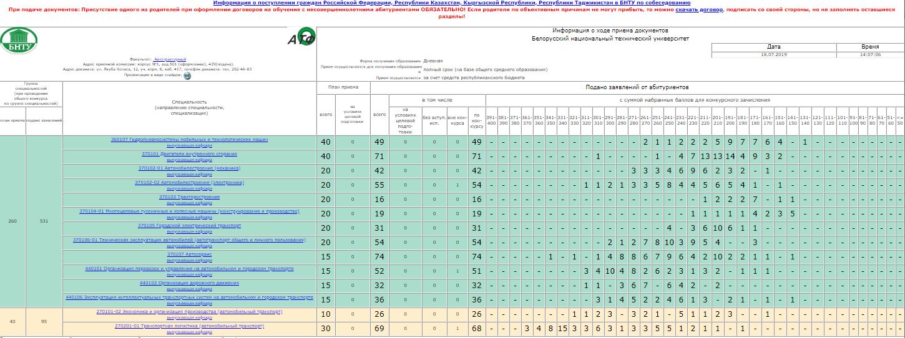Click group applications count 531
The width and height of the screenshot is (905, 338).
tap(44, 221)
